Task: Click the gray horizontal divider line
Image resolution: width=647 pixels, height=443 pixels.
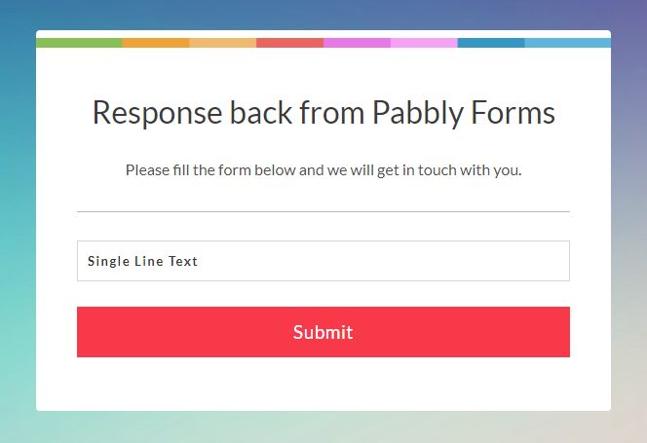Action: pos(323,211)
